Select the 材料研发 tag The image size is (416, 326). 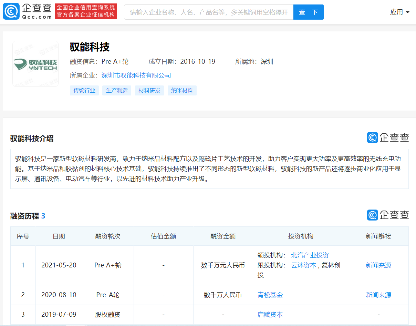pyautogui.click(x=149, y=91)
